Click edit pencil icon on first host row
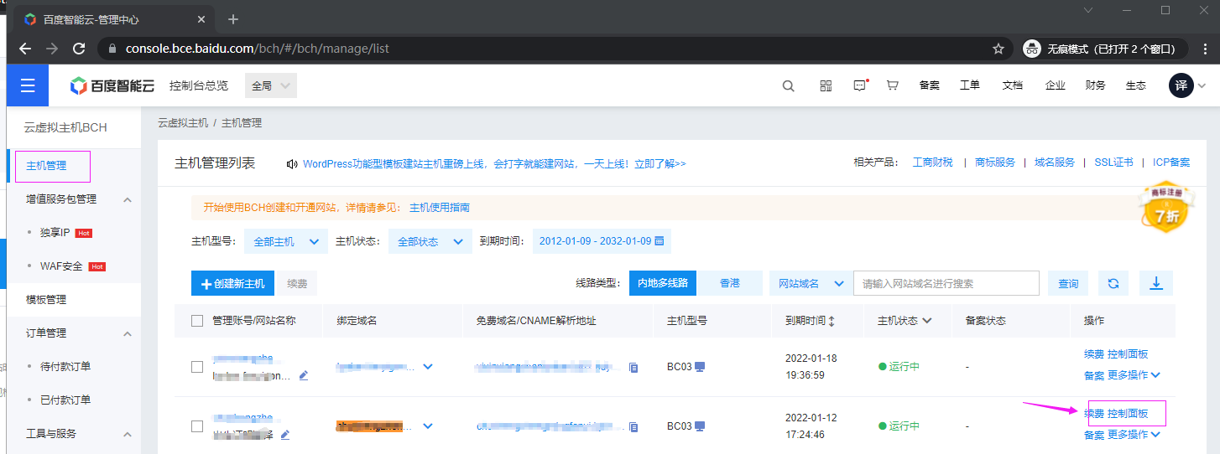1220x454 pixels. [x=304, y=375]
